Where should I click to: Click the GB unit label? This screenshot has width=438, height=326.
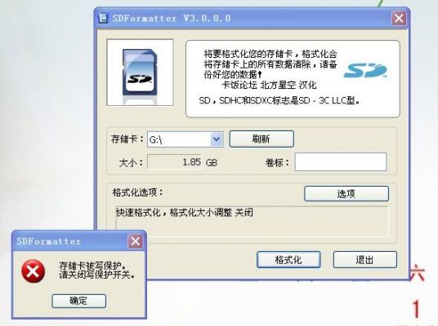(x=211, y=162)
